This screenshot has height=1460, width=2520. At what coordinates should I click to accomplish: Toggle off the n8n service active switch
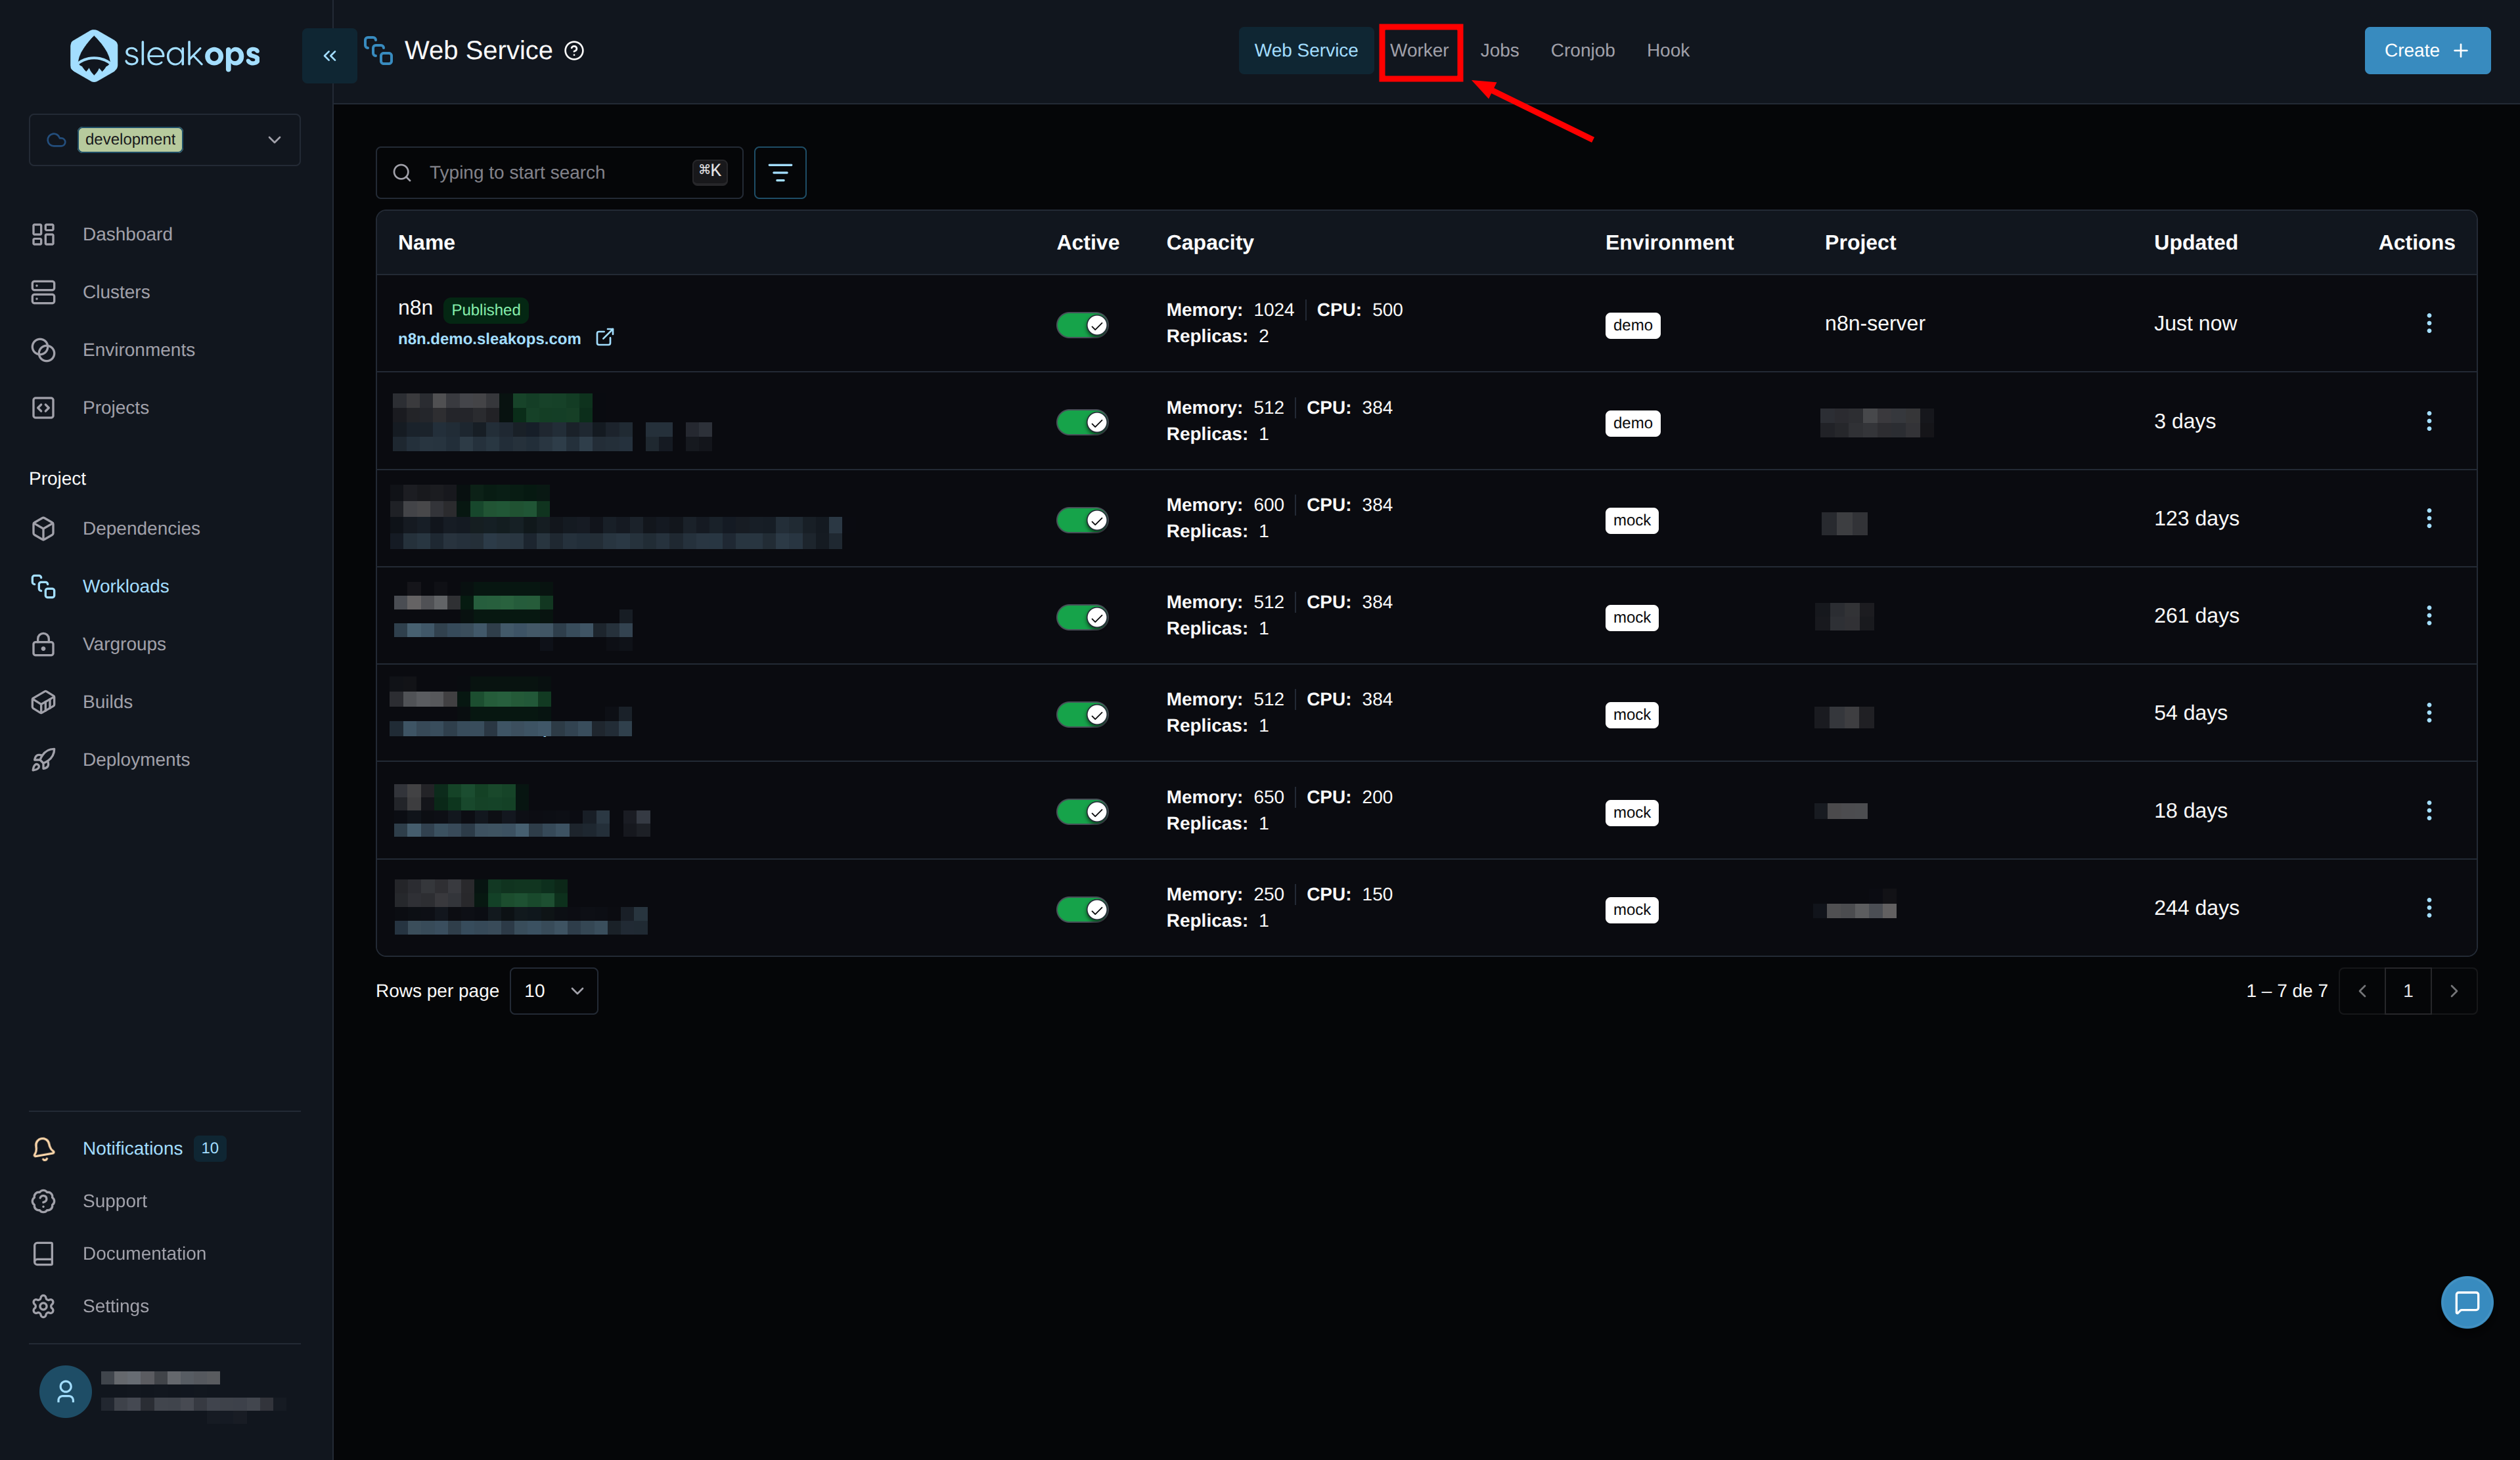1082,325
